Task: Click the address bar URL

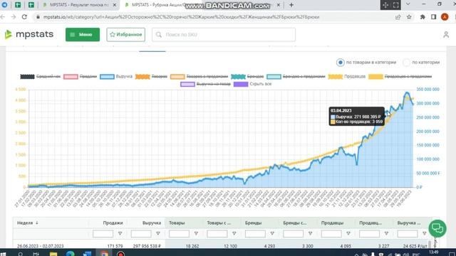Action: tap(181, 17)
